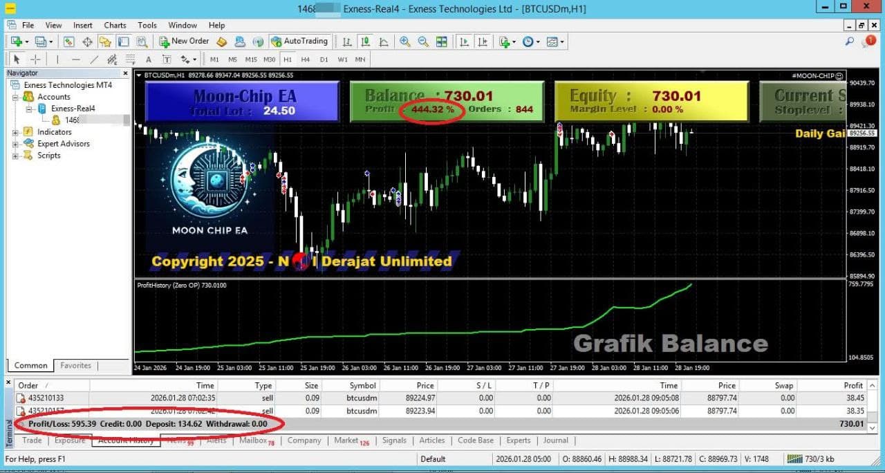This screenshot has height=473, width=885.
Task: Select the Favorites tab in Navigator
Action: [75, 366]
